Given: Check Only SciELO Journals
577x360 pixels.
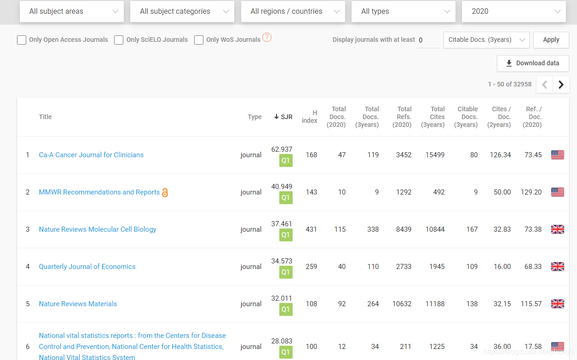Looking at the screenshot, I should 119,40.
